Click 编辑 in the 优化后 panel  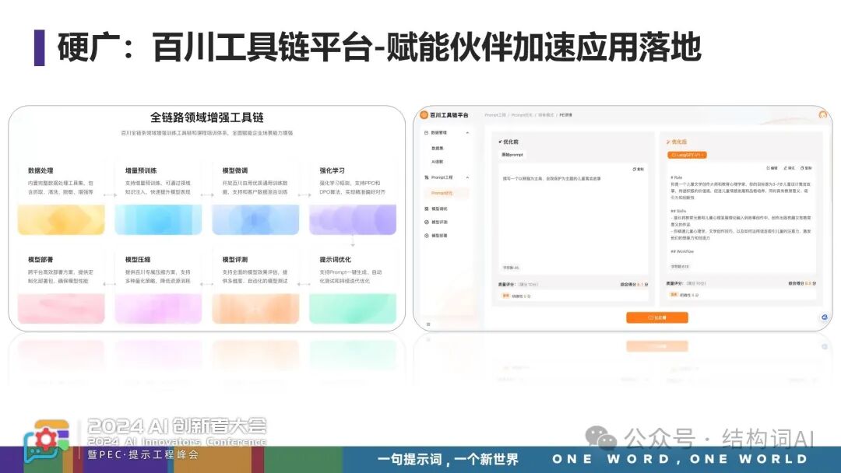tap(772, 168)
